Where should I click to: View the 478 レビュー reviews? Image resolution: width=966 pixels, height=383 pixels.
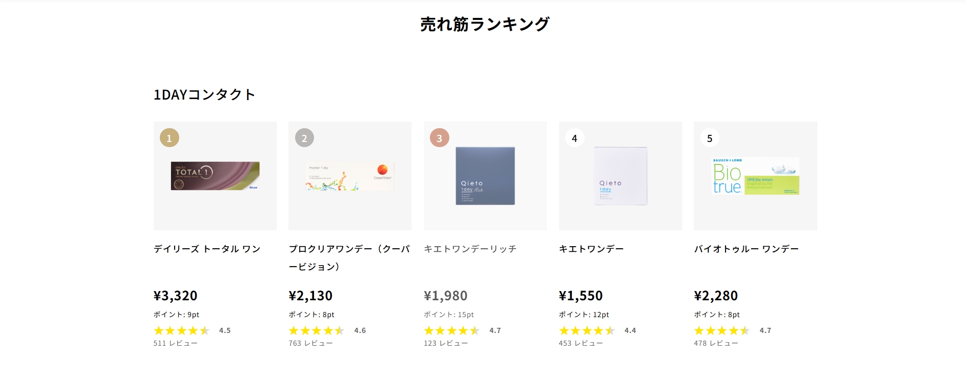tap(716, 343)
